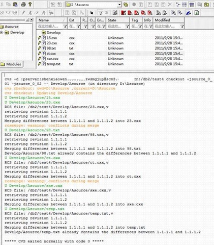Click the second red file filter icon
The width and height of the screenshot is (214, 245).
point(130,13)
